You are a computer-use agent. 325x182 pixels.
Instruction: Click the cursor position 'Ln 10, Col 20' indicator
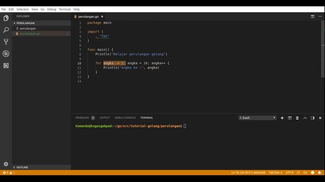click(x=248, y=172)
